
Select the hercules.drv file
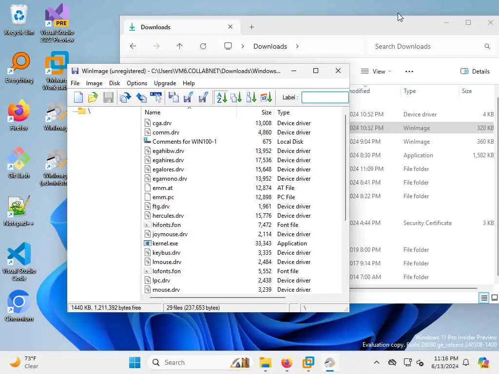point(168,216)
